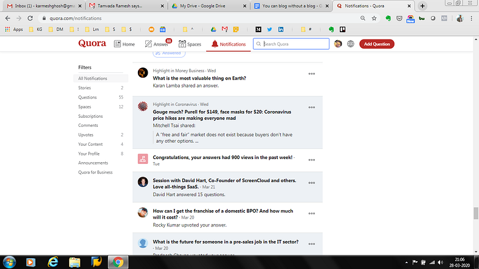
Task: Open options for the 900 views notification
Action: [x=312, y=160]
